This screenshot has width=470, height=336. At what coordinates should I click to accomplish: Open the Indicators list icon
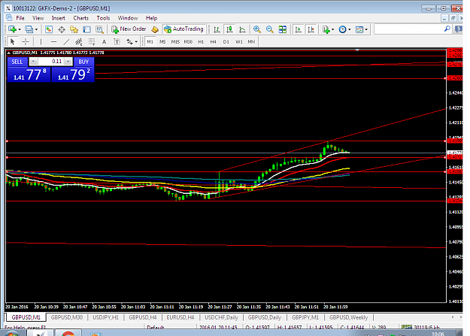[326, 29]
